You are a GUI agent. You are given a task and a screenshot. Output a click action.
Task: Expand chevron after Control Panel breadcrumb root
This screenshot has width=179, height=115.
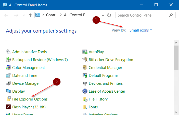click(x=43, y=15)
